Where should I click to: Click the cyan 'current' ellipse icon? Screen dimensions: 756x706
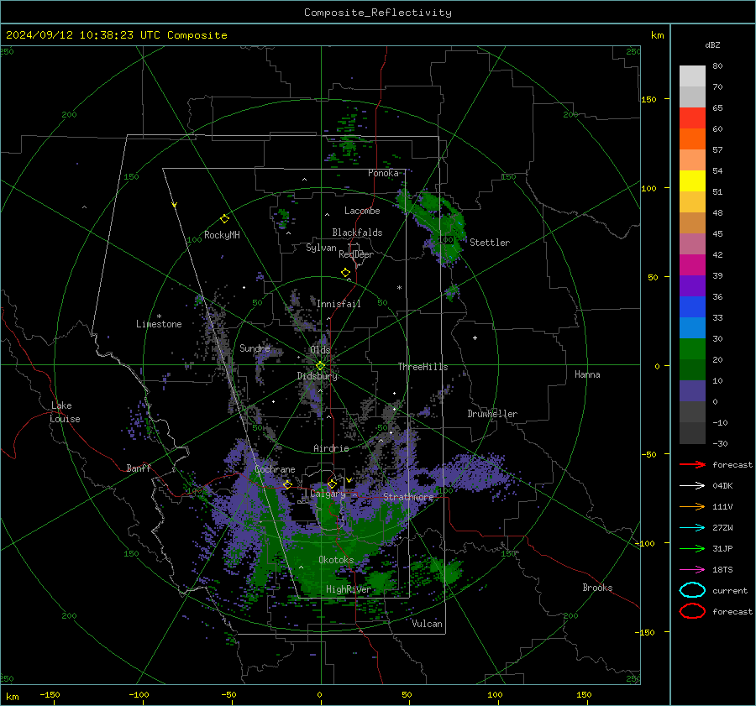[x=692, y=590]
